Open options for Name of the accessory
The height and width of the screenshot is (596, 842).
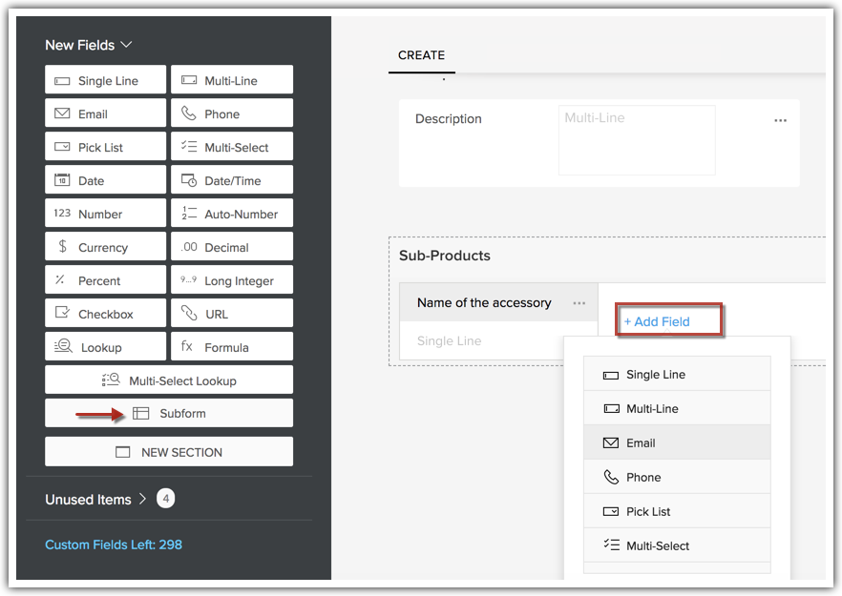579,303
